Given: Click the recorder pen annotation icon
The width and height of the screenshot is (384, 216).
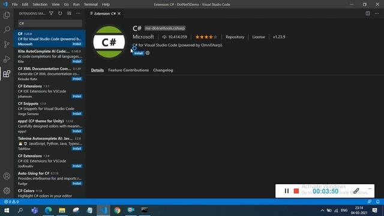Looking at the screenshot, I should pyautogui.click(x=356, y=191).
